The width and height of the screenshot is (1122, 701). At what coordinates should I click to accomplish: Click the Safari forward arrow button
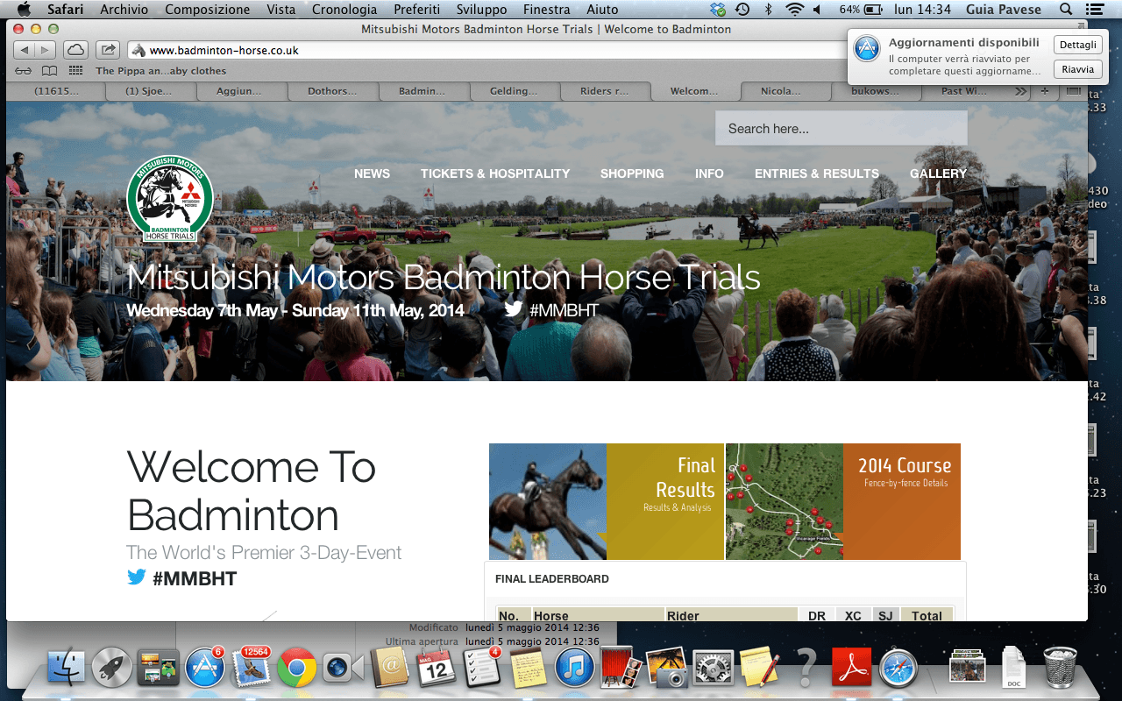[46, 50]
